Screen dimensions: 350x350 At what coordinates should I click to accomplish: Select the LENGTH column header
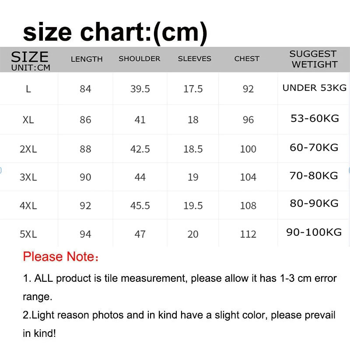87,59
